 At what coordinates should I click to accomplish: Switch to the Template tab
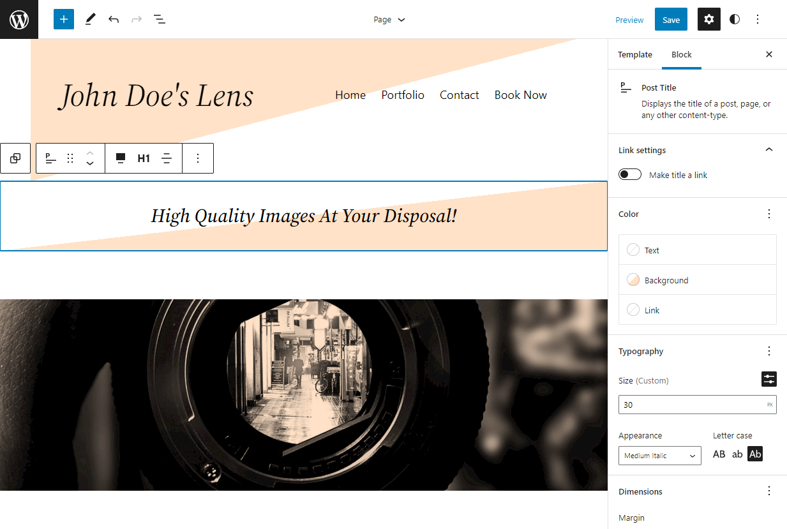(x=634, y=54)
